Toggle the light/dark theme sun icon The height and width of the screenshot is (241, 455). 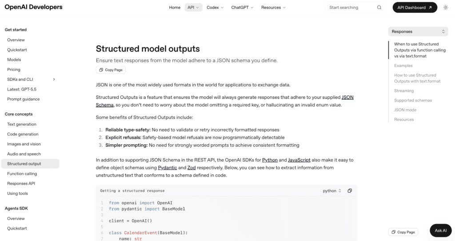(x=446, y=8)
